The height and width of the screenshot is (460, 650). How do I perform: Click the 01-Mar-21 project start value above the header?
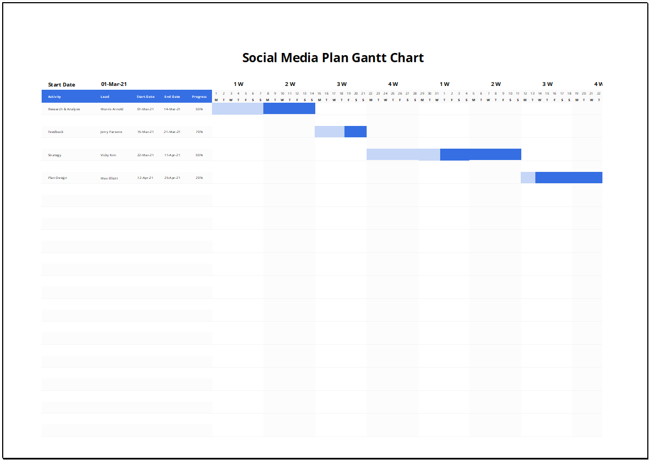point(114,84)
